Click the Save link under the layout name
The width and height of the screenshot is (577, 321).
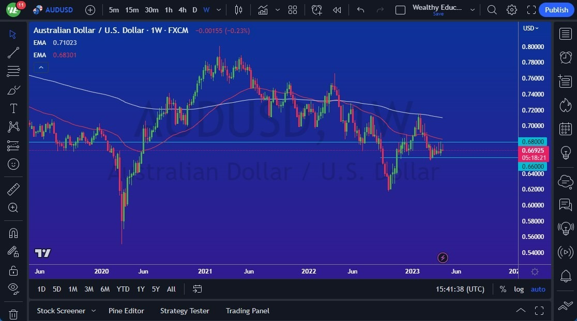tap(438, 14)
